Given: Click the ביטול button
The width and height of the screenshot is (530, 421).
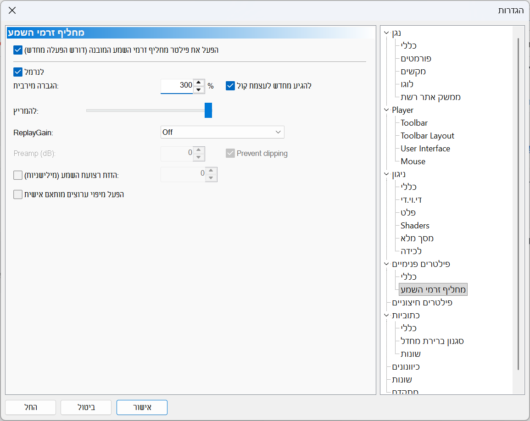Looking at the screenshot, I should (x=86, y=407).
